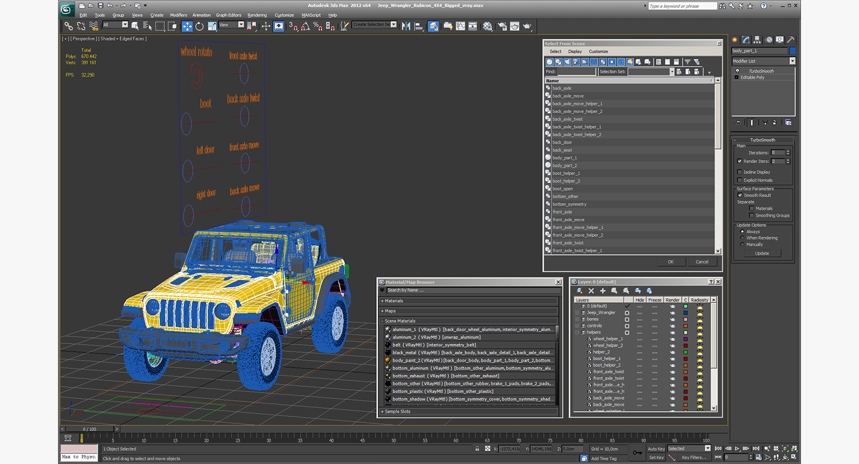Open the Graph Editors menu

[229, 15]
